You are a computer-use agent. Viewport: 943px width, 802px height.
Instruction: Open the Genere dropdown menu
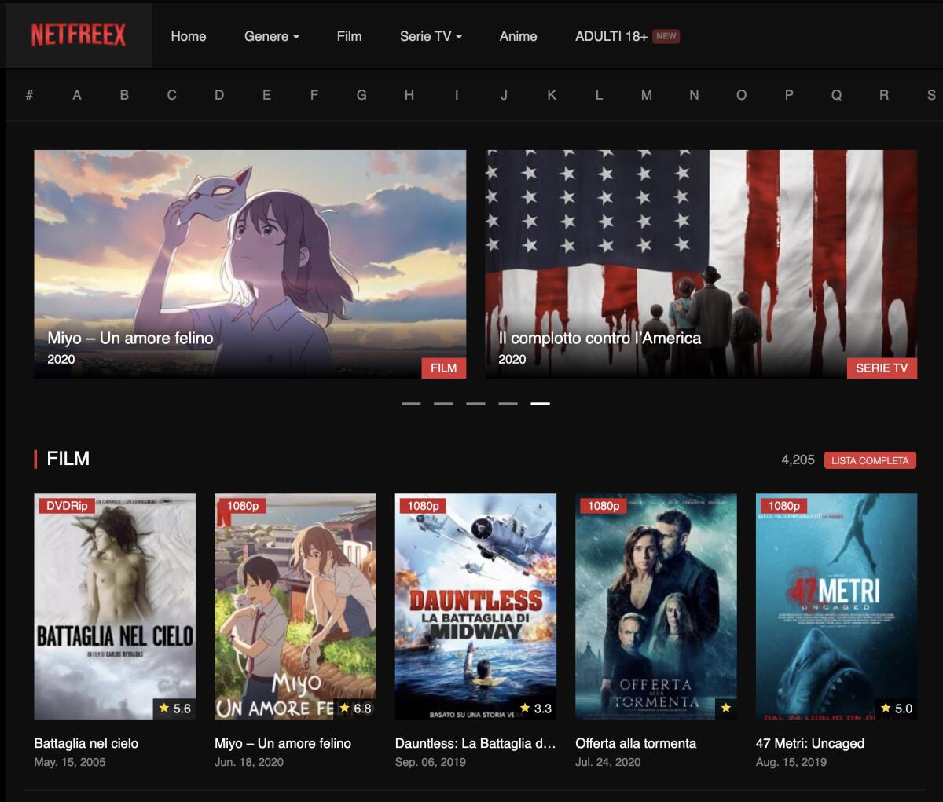[x=271, y=36]
